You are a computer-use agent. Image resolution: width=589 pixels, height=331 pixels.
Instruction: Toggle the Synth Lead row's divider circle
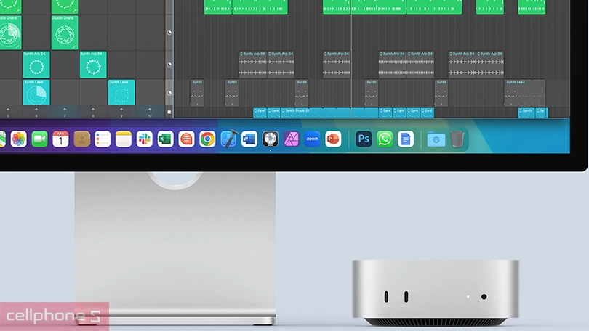click(169, 93)
